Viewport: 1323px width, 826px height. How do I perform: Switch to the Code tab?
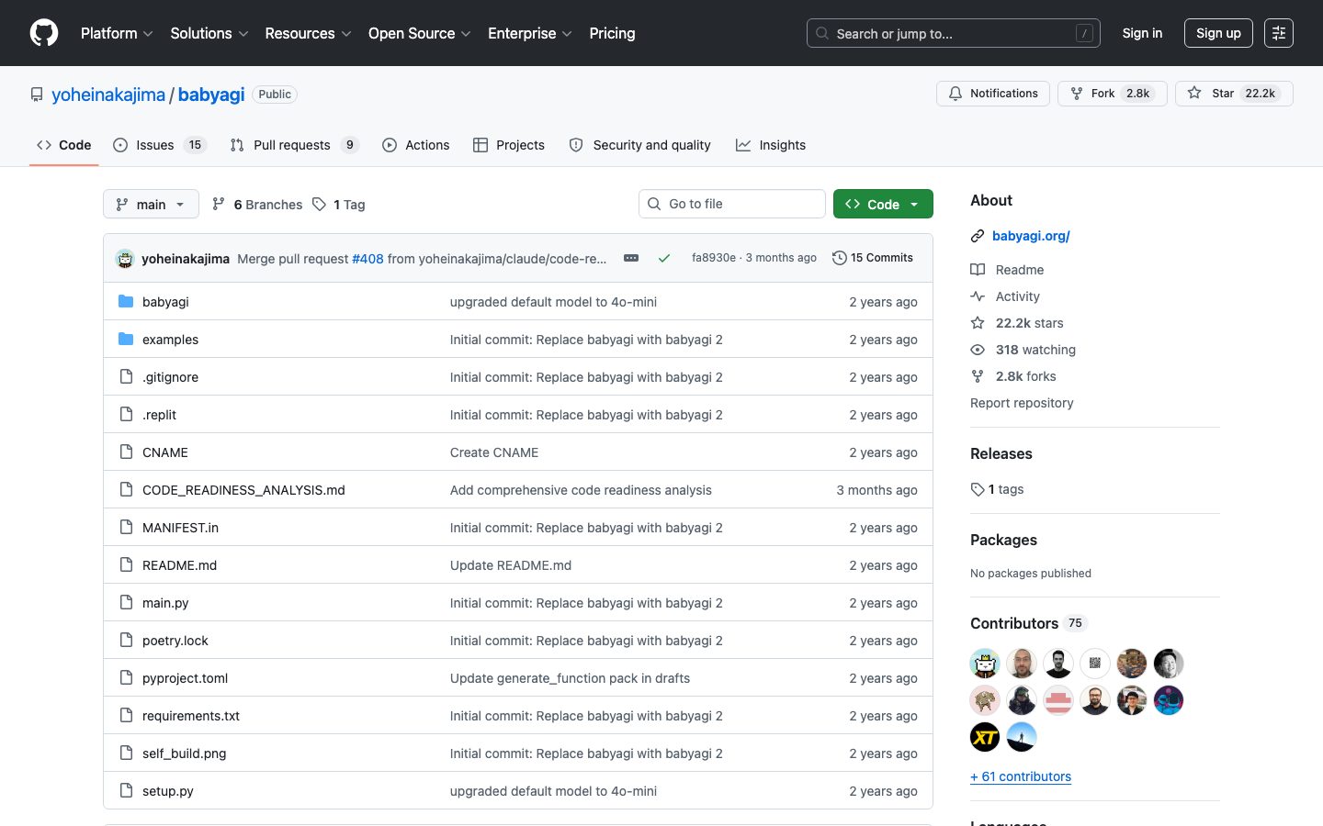pyautogui.click(x=64, y=145)
